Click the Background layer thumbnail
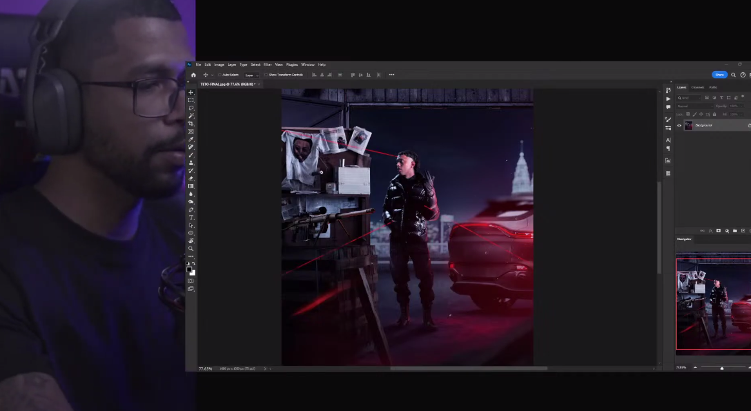 point(688,125)
